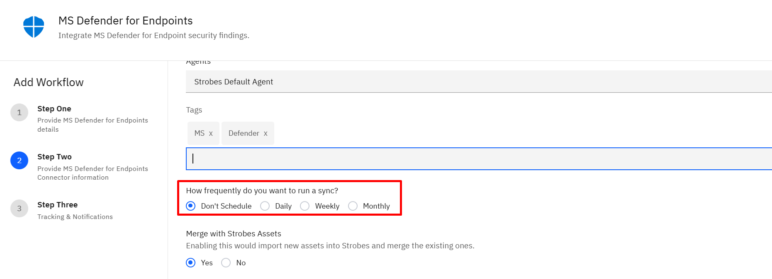Remove the MS tag

211,133
